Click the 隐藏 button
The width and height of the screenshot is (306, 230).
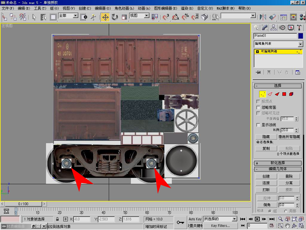click(266, 137)
